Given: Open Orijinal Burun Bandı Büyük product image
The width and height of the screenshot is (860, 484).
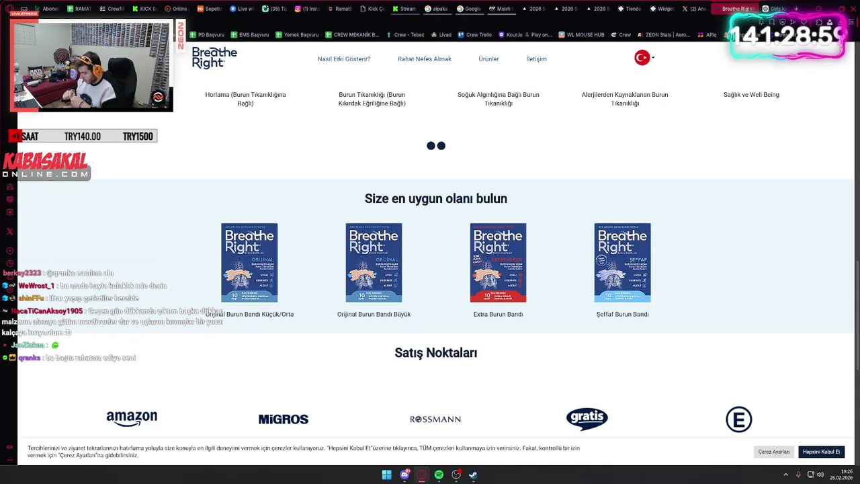Looking at the screenshot, I should [374, 262].
